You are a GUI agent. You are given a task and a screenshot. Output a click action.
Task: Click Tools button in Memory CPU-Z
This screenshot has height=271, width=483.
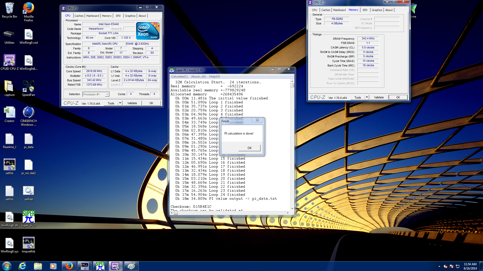[x=358, y=97]
